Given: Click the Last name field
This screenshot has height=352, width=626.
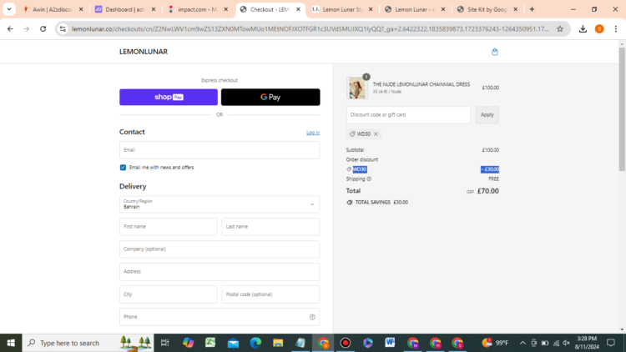Looking at the screenshot, I should (x=270, y=227).
